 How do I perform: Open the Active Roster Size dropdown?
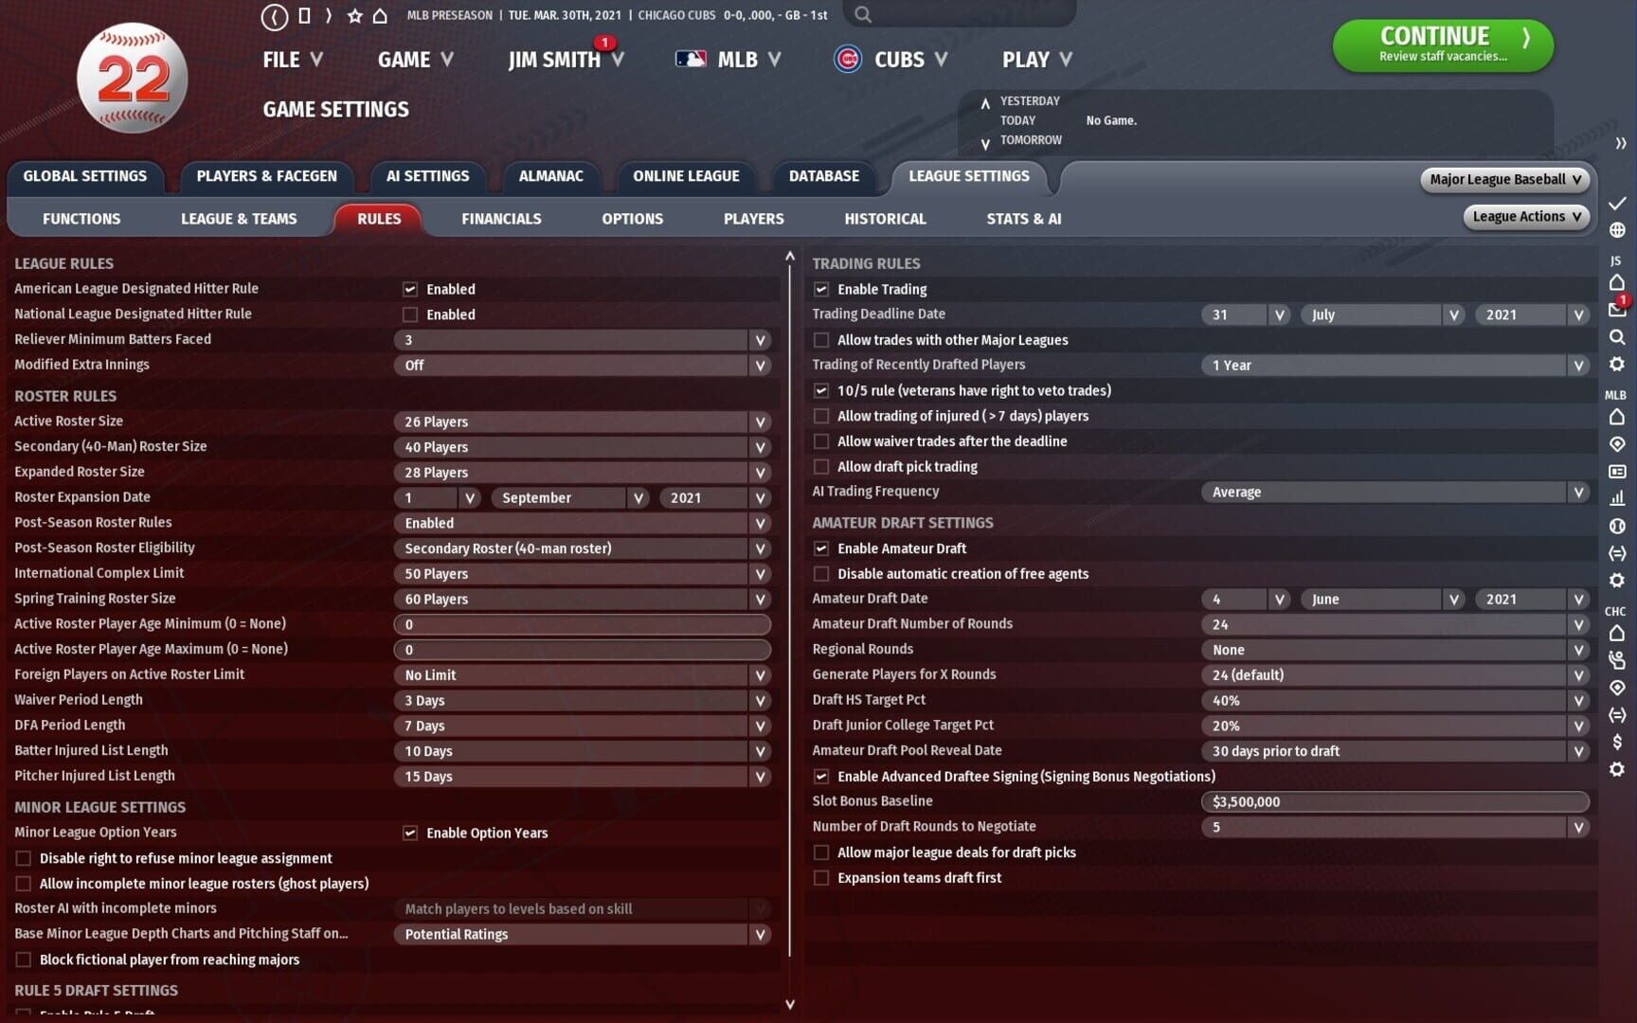583,422
